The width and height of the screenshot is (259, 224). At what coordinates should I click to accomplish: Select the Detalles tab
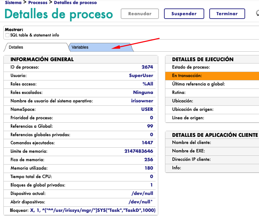[16, 47]
